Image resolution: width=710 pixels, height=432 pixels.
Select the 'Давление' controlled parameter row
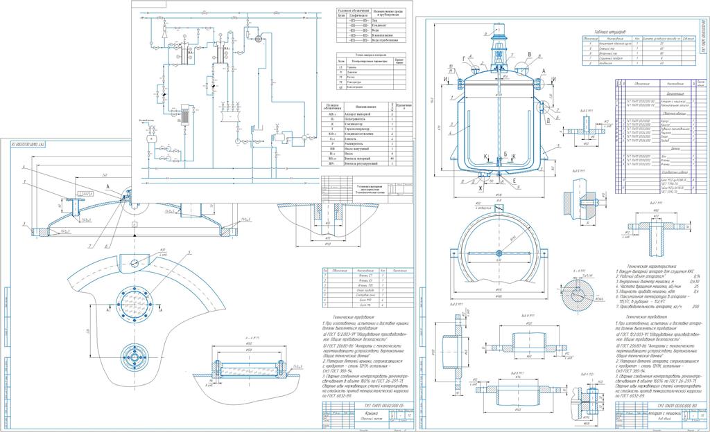click(372, 72)
